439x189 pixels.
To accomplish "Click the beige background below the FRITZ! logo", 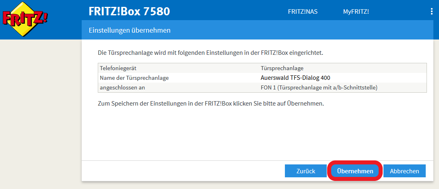I will pos(40,113).
